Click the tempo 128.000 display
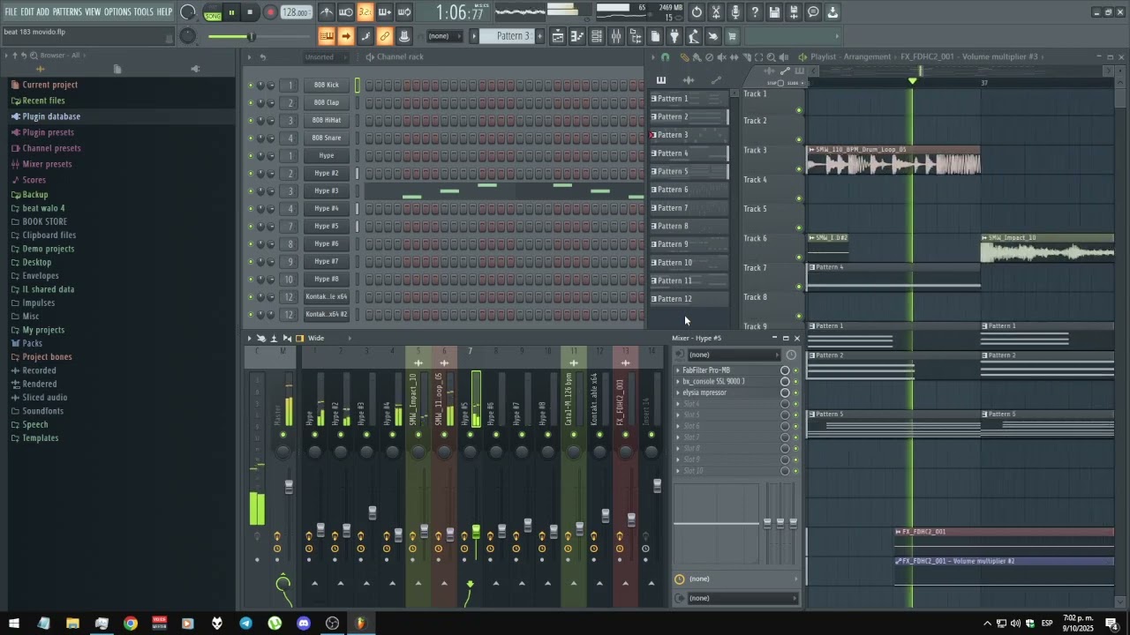 (296, 12)
